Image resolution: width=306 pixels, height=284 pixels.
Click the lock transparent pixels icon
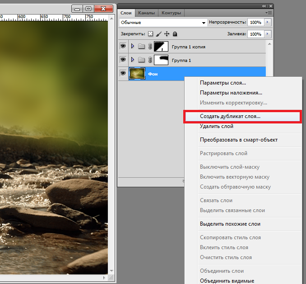pyautogui.click(x=151, y=34)
